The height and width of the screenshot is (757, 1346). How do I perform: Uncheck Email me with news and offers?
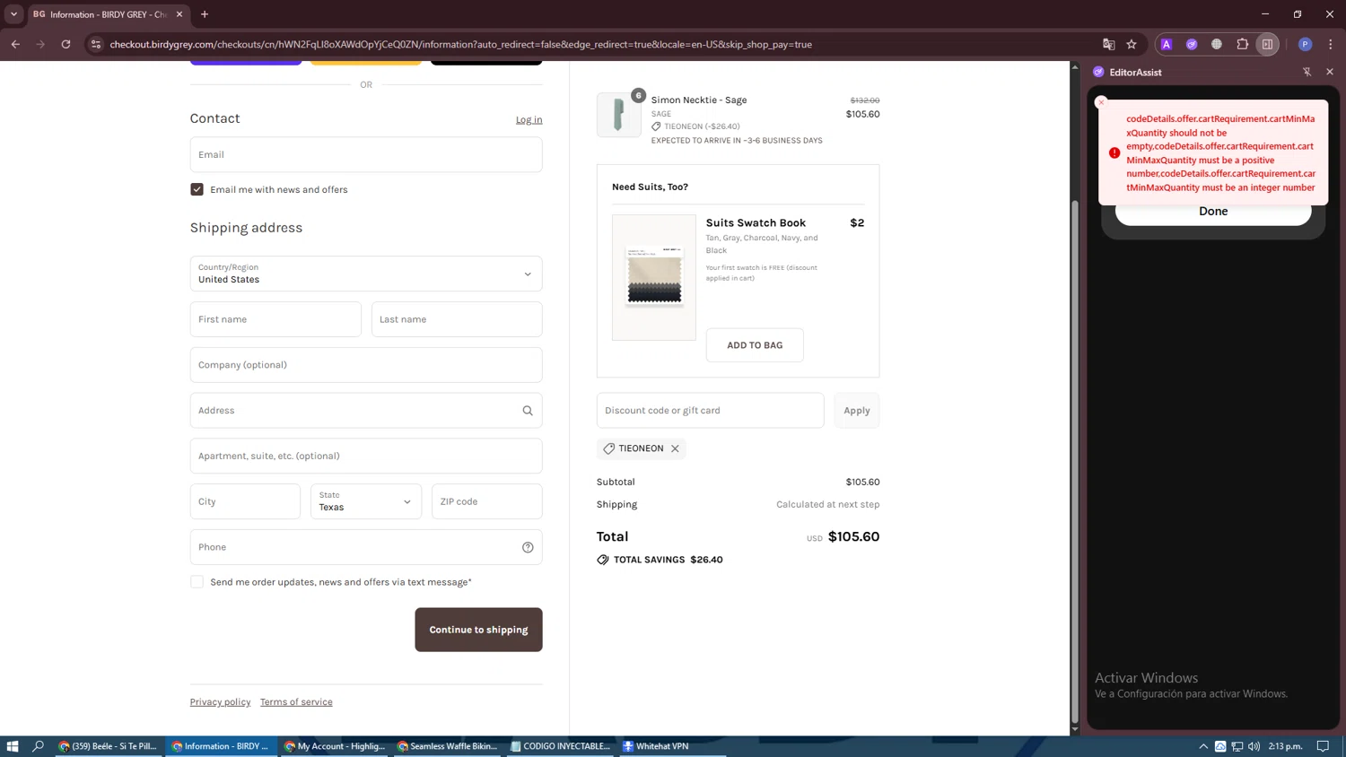point(197,189)
